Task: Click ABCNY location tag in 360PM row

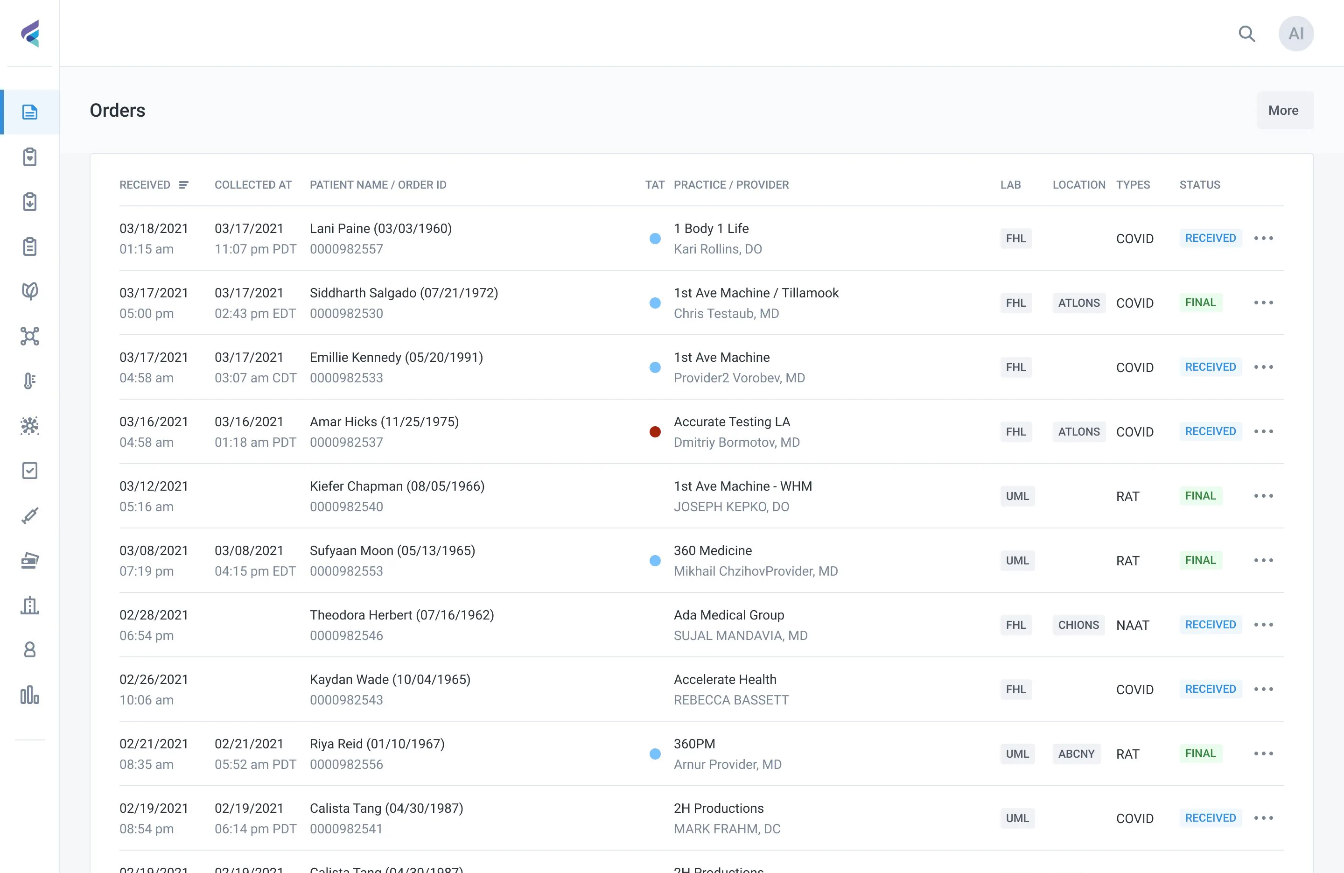Action: pos(1076,754)
